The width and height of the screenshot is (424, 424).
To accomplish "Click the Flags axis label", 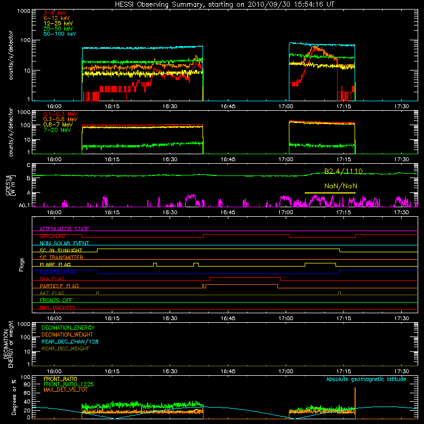I will pos(22,264).
